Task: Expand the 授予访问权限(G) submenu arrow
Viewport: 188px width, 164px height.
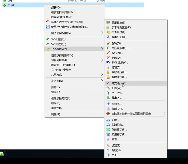Action: [102, 33]
